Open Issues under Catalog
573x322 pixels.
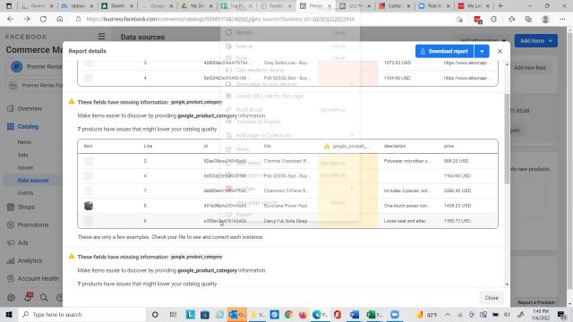click(x=25, y=167)
